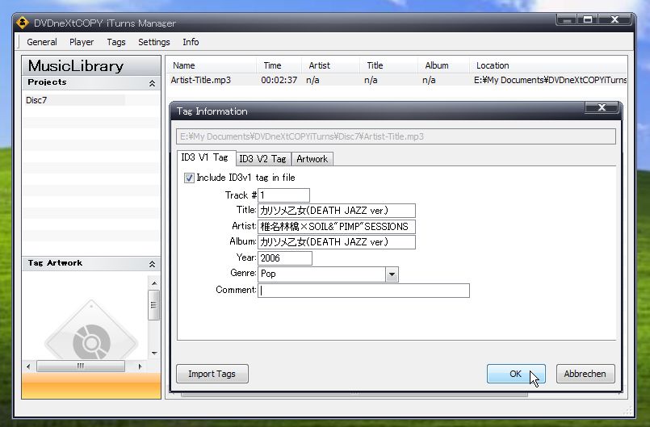Collapse the Tag Artwork panel chevron
The image size is (650, 427).
pyautogui.click(x=152, y=264)
